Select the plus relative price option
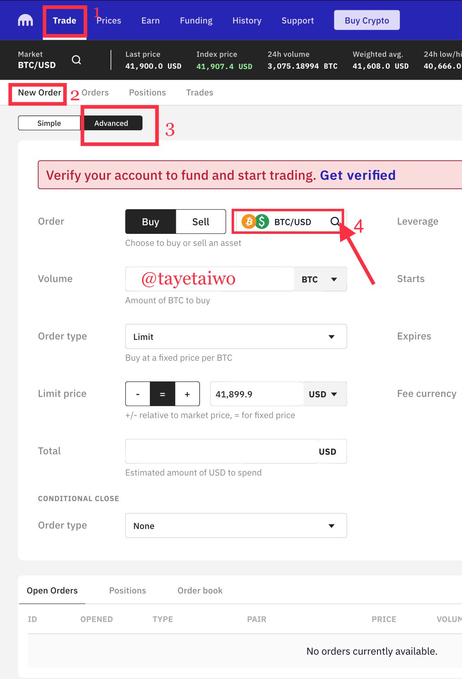This screenshot has height=679, width=462. pos(187,394)
